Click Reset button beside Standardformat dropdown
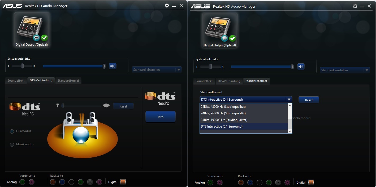376x187 pixels. (x=309, y=100)
